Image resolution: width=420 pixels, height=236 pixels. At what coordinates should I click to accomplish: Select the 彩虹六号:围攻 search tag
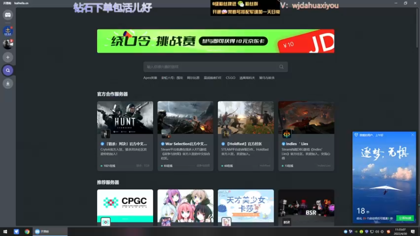[x=172, y=78]
